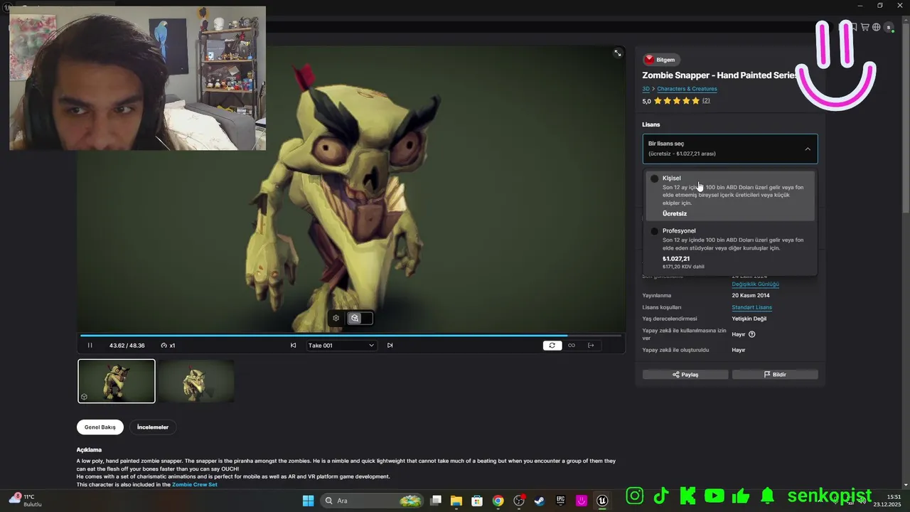Viewport: 910px width, 512px height.
Task: Collapse the Bir lisans seç dropdown
Action: pos(730,149)
